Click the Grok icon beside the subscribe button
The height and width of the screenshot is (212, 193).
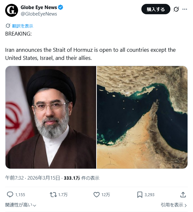[x=176, y=9]
